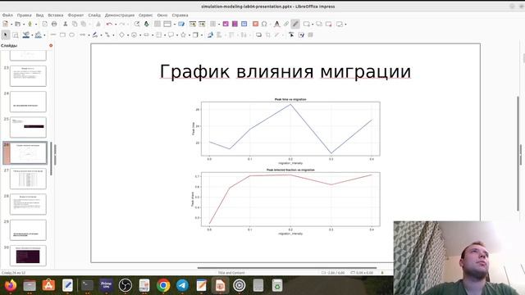This screenshot has height=295, width=525.
Task: Click the Title and Content status bar entry
Action: [x=231, y=273]
